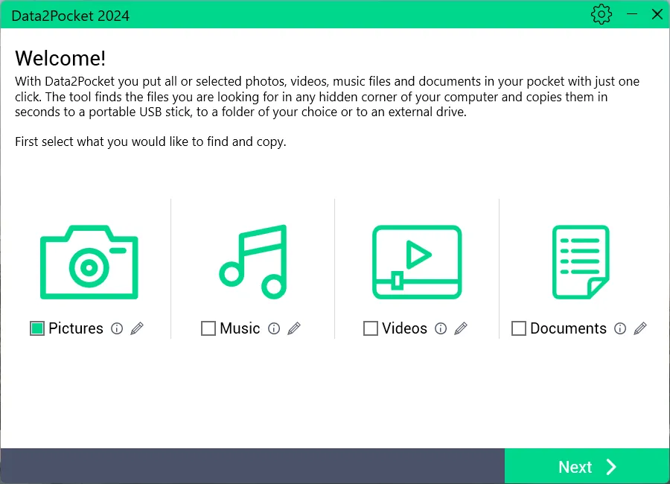This screenshot has height=484, width=670.
Task: Edit Pictures file types with pencil icon
Action: (137, 328)
